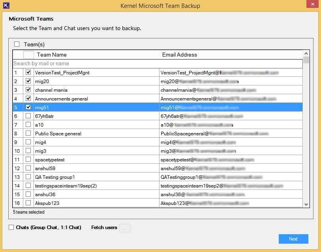321x252 pixels.
Task: Check the spacetypetest team checkbox
Action: coord(28,159)
